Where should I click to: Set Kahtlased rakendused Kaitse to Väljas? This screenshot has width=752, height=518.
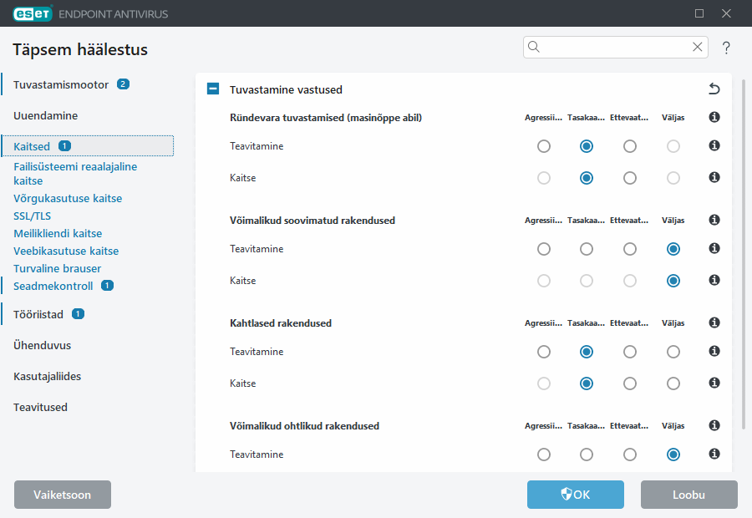pyautogui.click(x=673, y=383)
